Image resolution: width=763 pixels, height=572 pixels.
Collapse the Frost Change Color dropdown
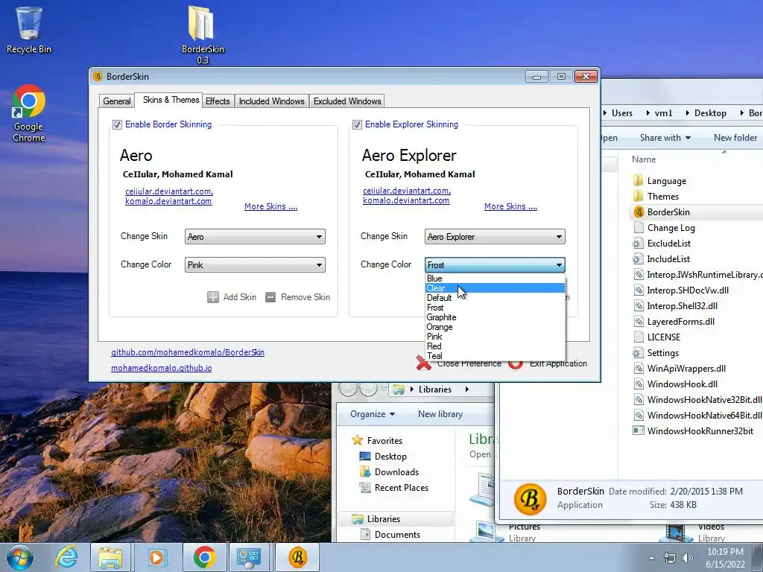tap(495, 264)
